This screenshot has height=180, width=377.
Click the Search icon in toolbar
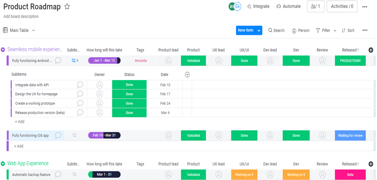tap(270, 31)
